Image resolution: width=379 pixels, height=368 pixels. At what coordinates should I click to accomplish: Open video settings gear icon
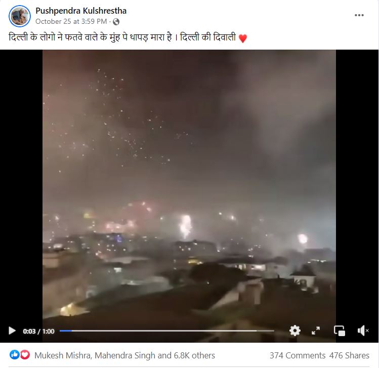295,331
